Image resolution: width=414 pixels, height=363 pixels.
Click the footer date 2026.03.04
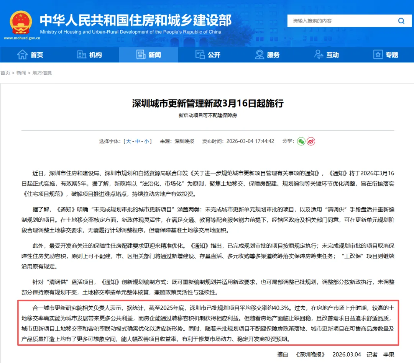tap(347, 355)
